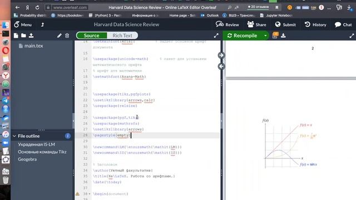Click the magnifier icon in the address bar
Viewport: 356px width, 200px height.
(230, 7)
